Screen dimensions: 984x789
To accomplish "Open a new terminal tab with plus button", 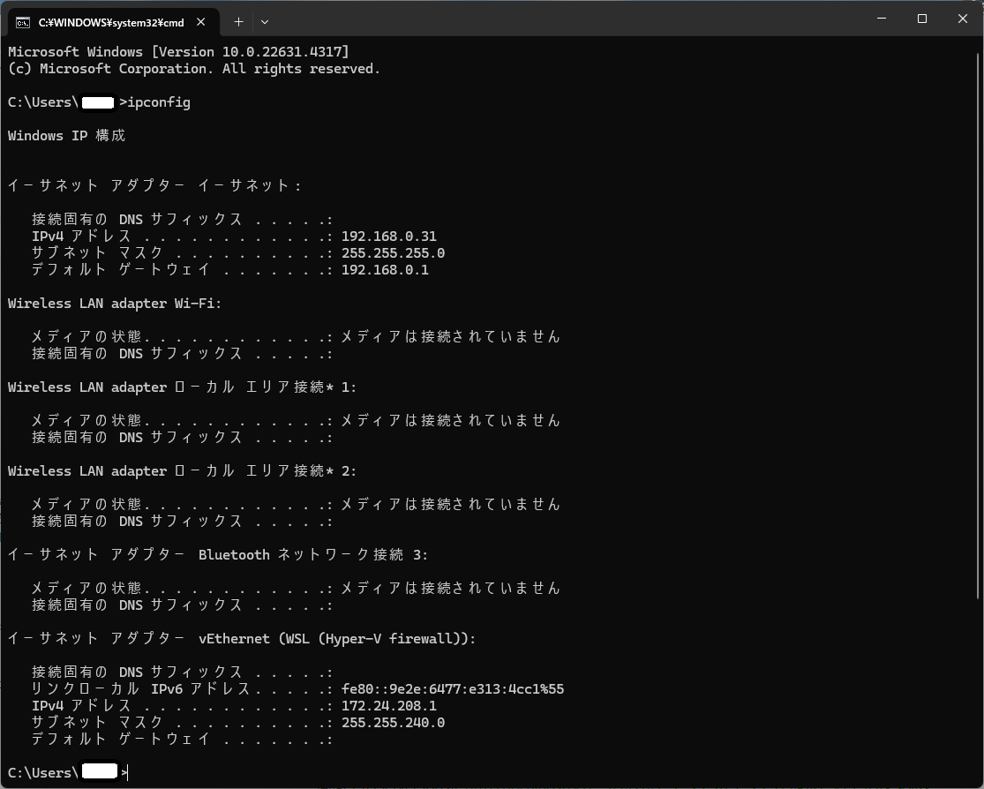I will (238, 22).
